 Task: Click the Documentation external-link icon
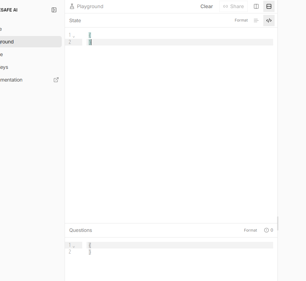coord(56,80)
